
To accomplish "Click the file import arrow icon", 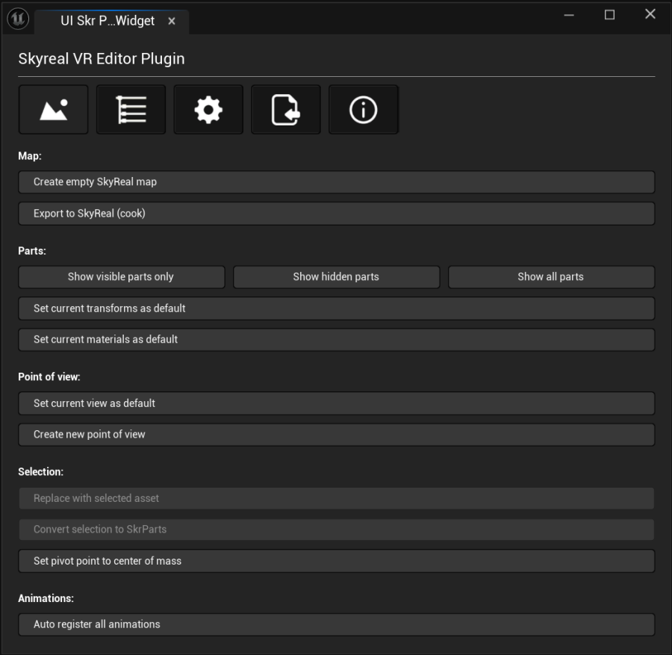I will [286, 110].
